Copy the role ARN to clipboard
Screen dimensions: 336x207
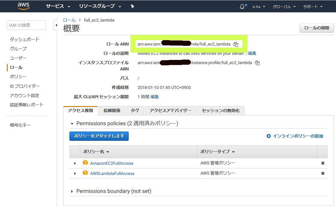[236, 44]
